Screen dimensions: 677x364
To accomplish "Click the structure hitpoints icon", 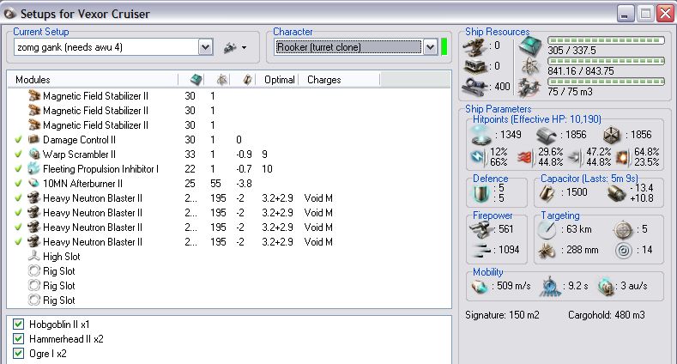I will (x=612, y=135).
